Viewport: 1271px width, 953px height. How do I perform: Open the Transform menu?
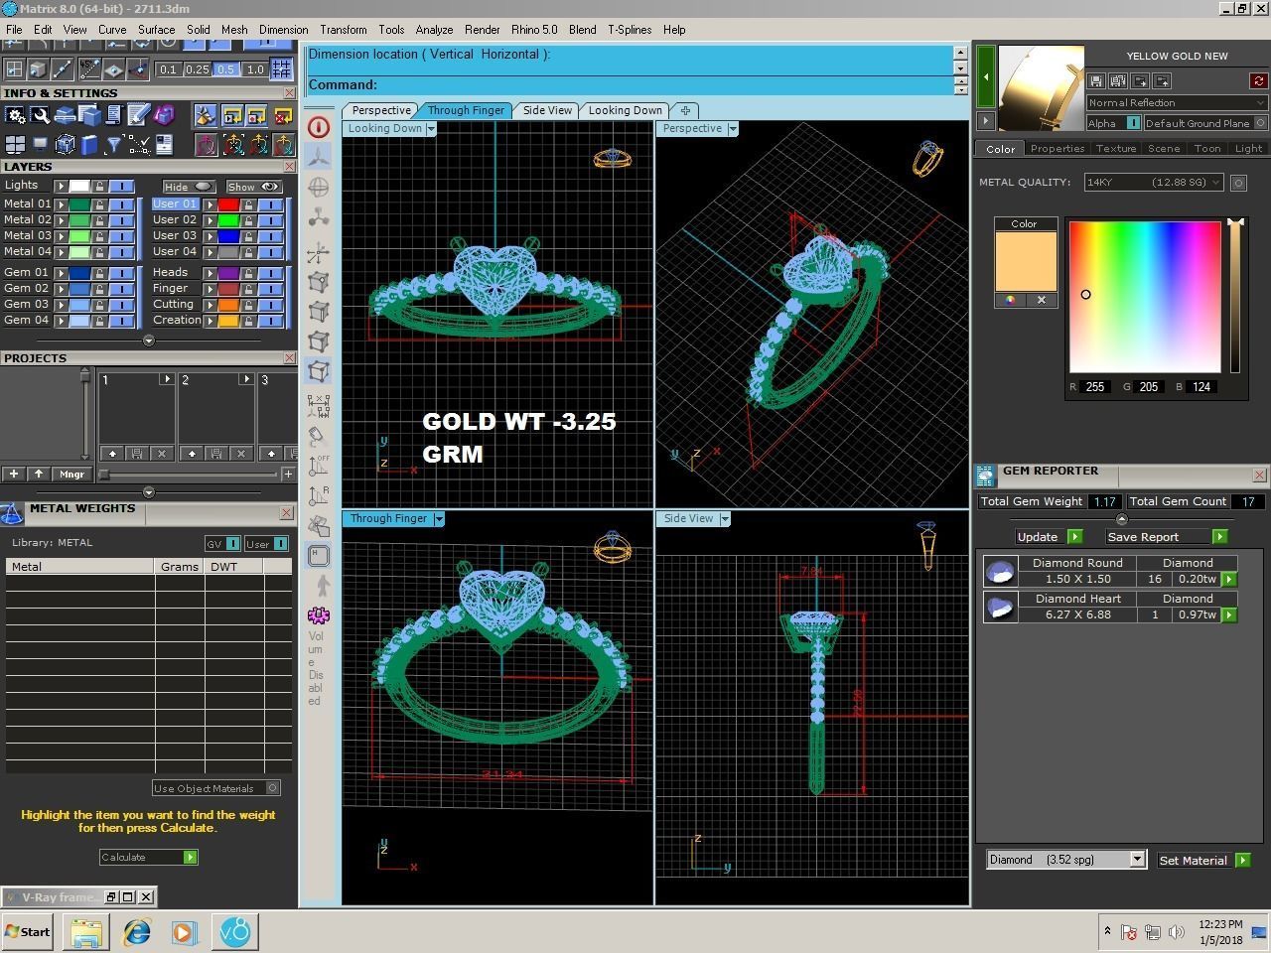click(344, 30)
